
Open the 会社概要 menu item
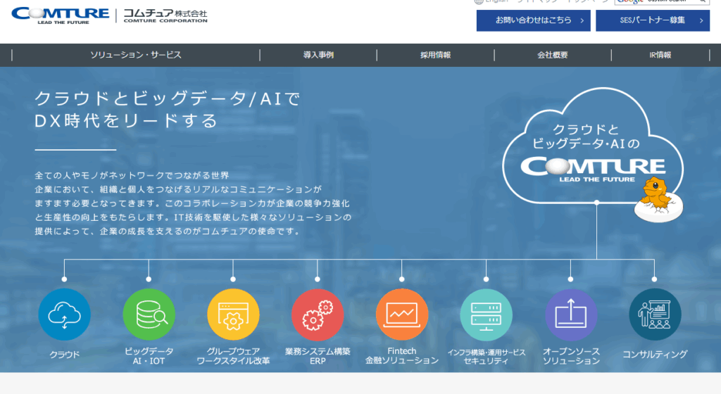click(553, 55)
